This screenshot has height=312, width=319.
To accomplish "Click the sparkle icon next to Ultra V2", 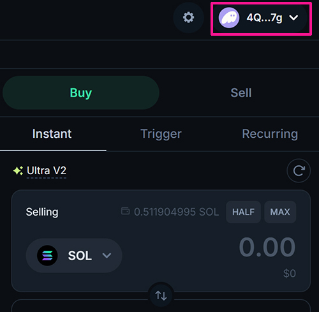I will pyautogui.click(x=18, y=171).
